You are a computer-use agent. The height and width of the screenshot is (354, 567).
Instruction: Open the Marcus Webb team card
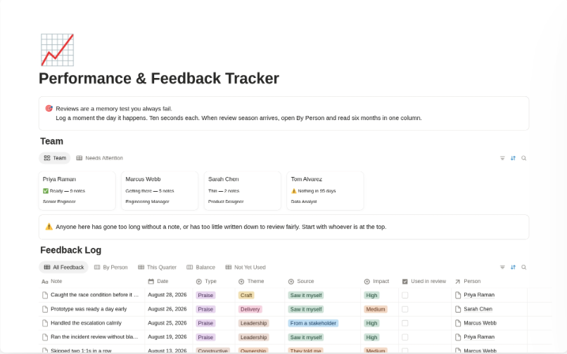pyautogui.click(x=160, y=191)
